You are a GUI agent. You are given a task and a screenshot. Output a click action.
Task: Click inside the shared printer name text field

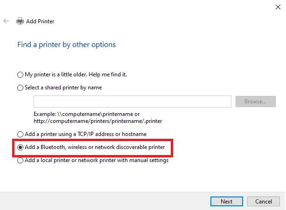click(133, 102)
